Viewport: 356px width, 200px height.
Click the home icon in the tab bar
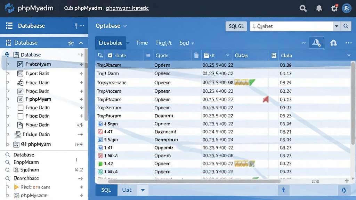pyautogui.click(x=333, y=43)
